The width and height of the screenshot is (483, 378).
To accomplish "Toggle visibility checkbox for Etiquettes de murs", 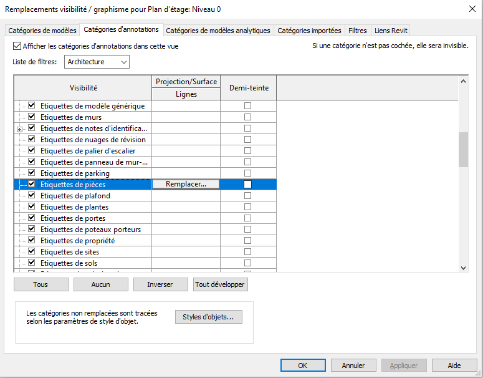I will tap(31, 117).
